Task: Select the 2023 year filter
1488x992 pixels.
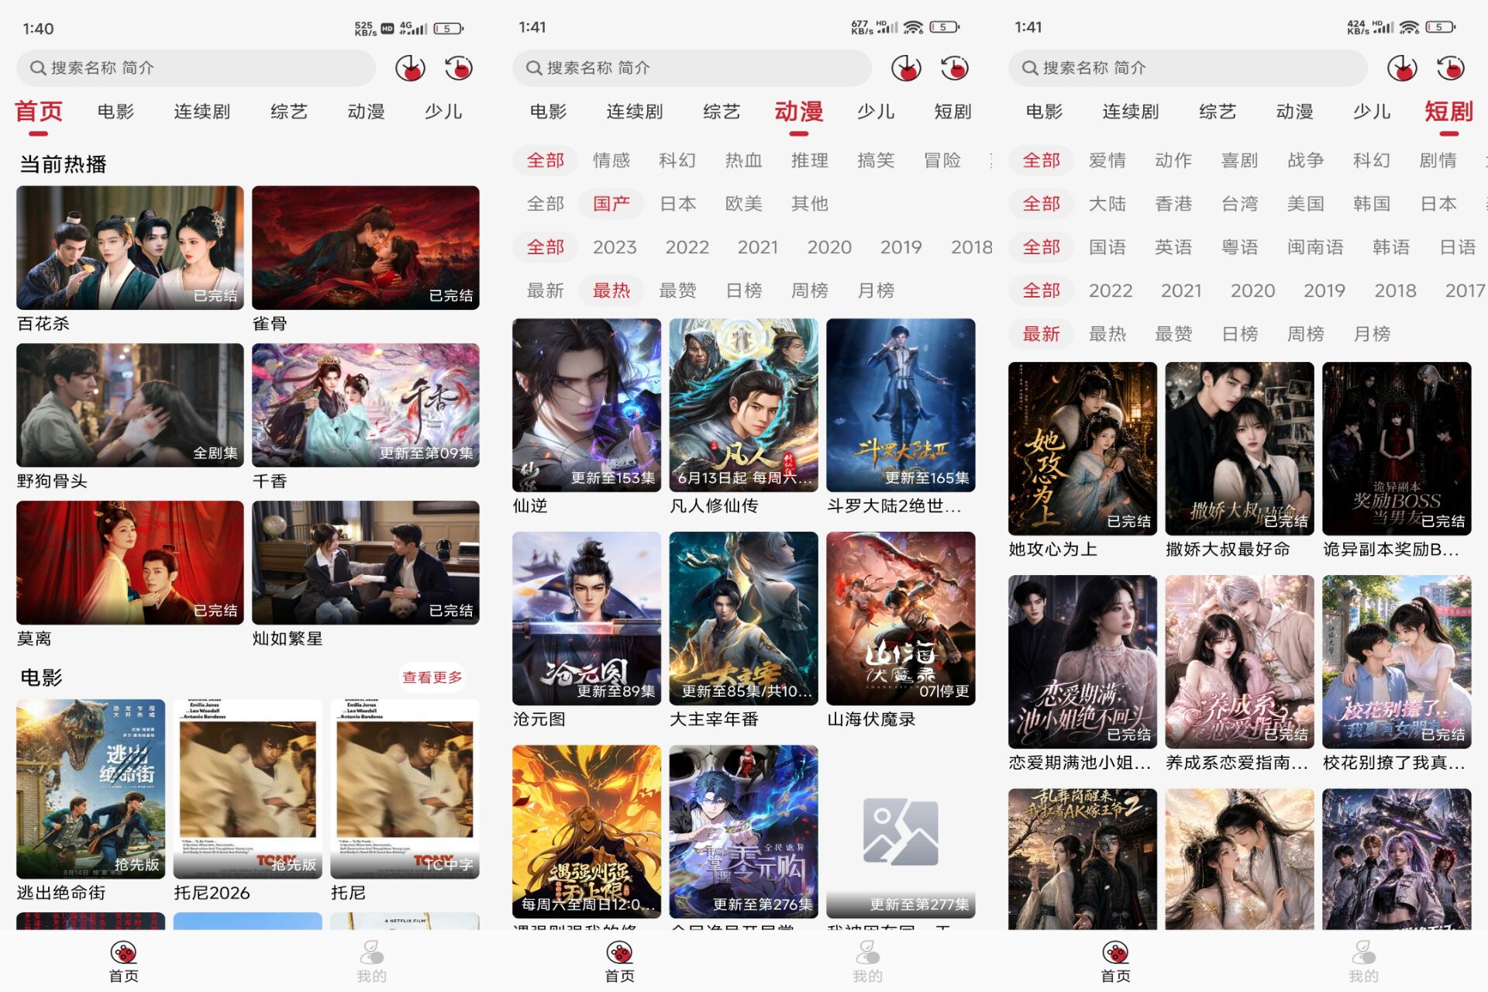Action: point(615,247)
